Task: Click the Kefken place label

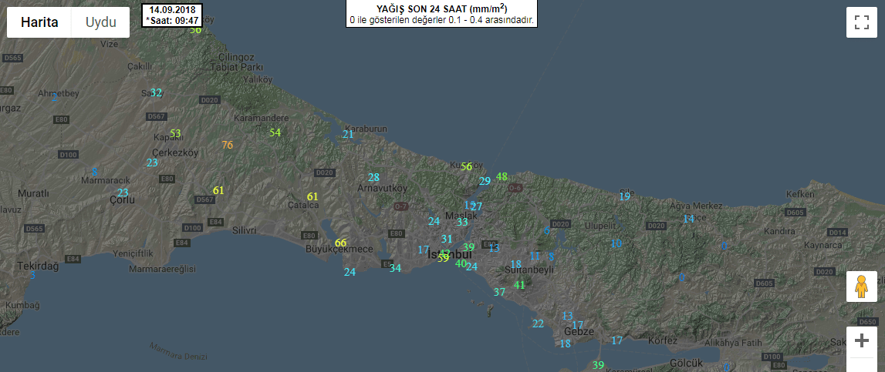Action: pyautogui.click(x=800, y=194)
